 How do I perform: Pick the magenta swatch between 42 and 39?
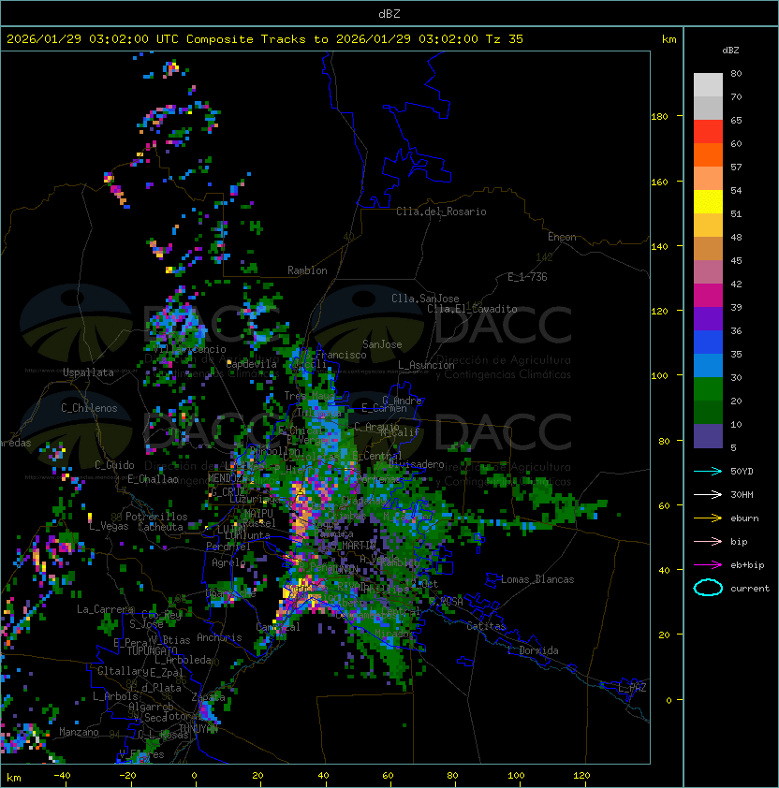coord(708,296)
